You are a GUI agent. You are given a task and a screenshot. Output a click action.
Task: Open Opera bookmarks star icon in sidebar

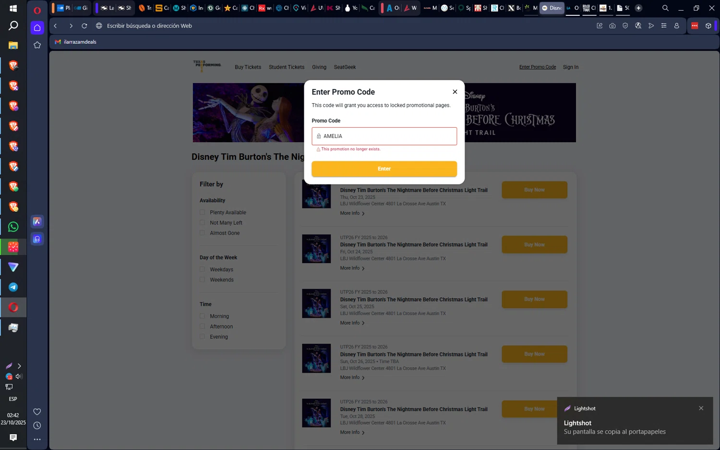tap(37, 45)
